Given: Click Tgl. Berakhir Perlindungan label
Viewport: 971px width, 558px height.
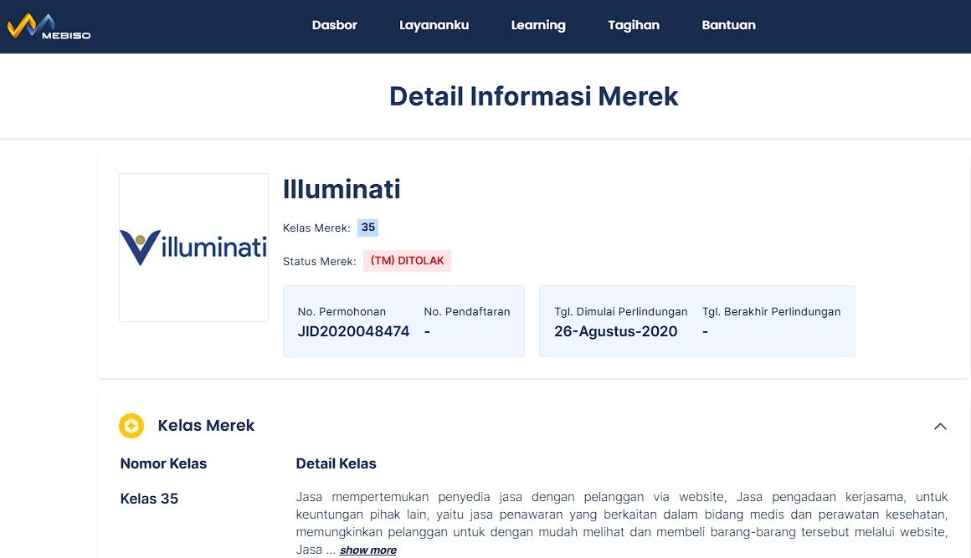Looking at the screenshot, I should tap(771, 312).
